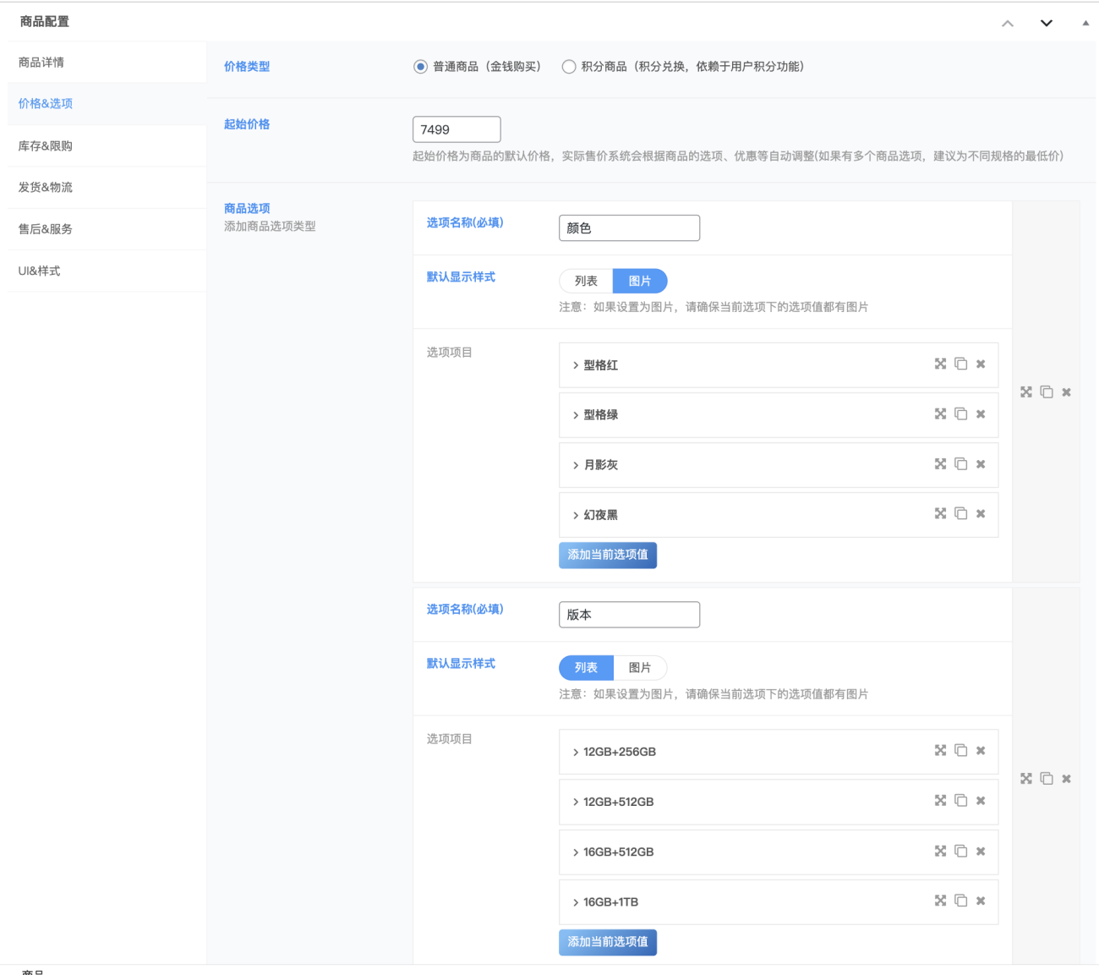Image resolution: width=1099 pixels, height=975 pixels.
Task: Click the 起始价格 input field
Action: point(457,129)
